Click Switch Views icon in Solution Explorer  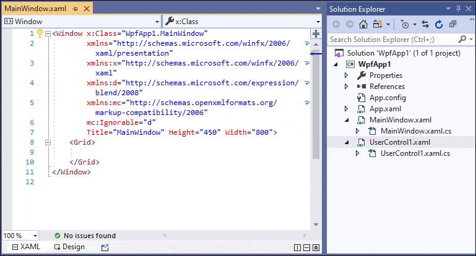tap(378, 24)
